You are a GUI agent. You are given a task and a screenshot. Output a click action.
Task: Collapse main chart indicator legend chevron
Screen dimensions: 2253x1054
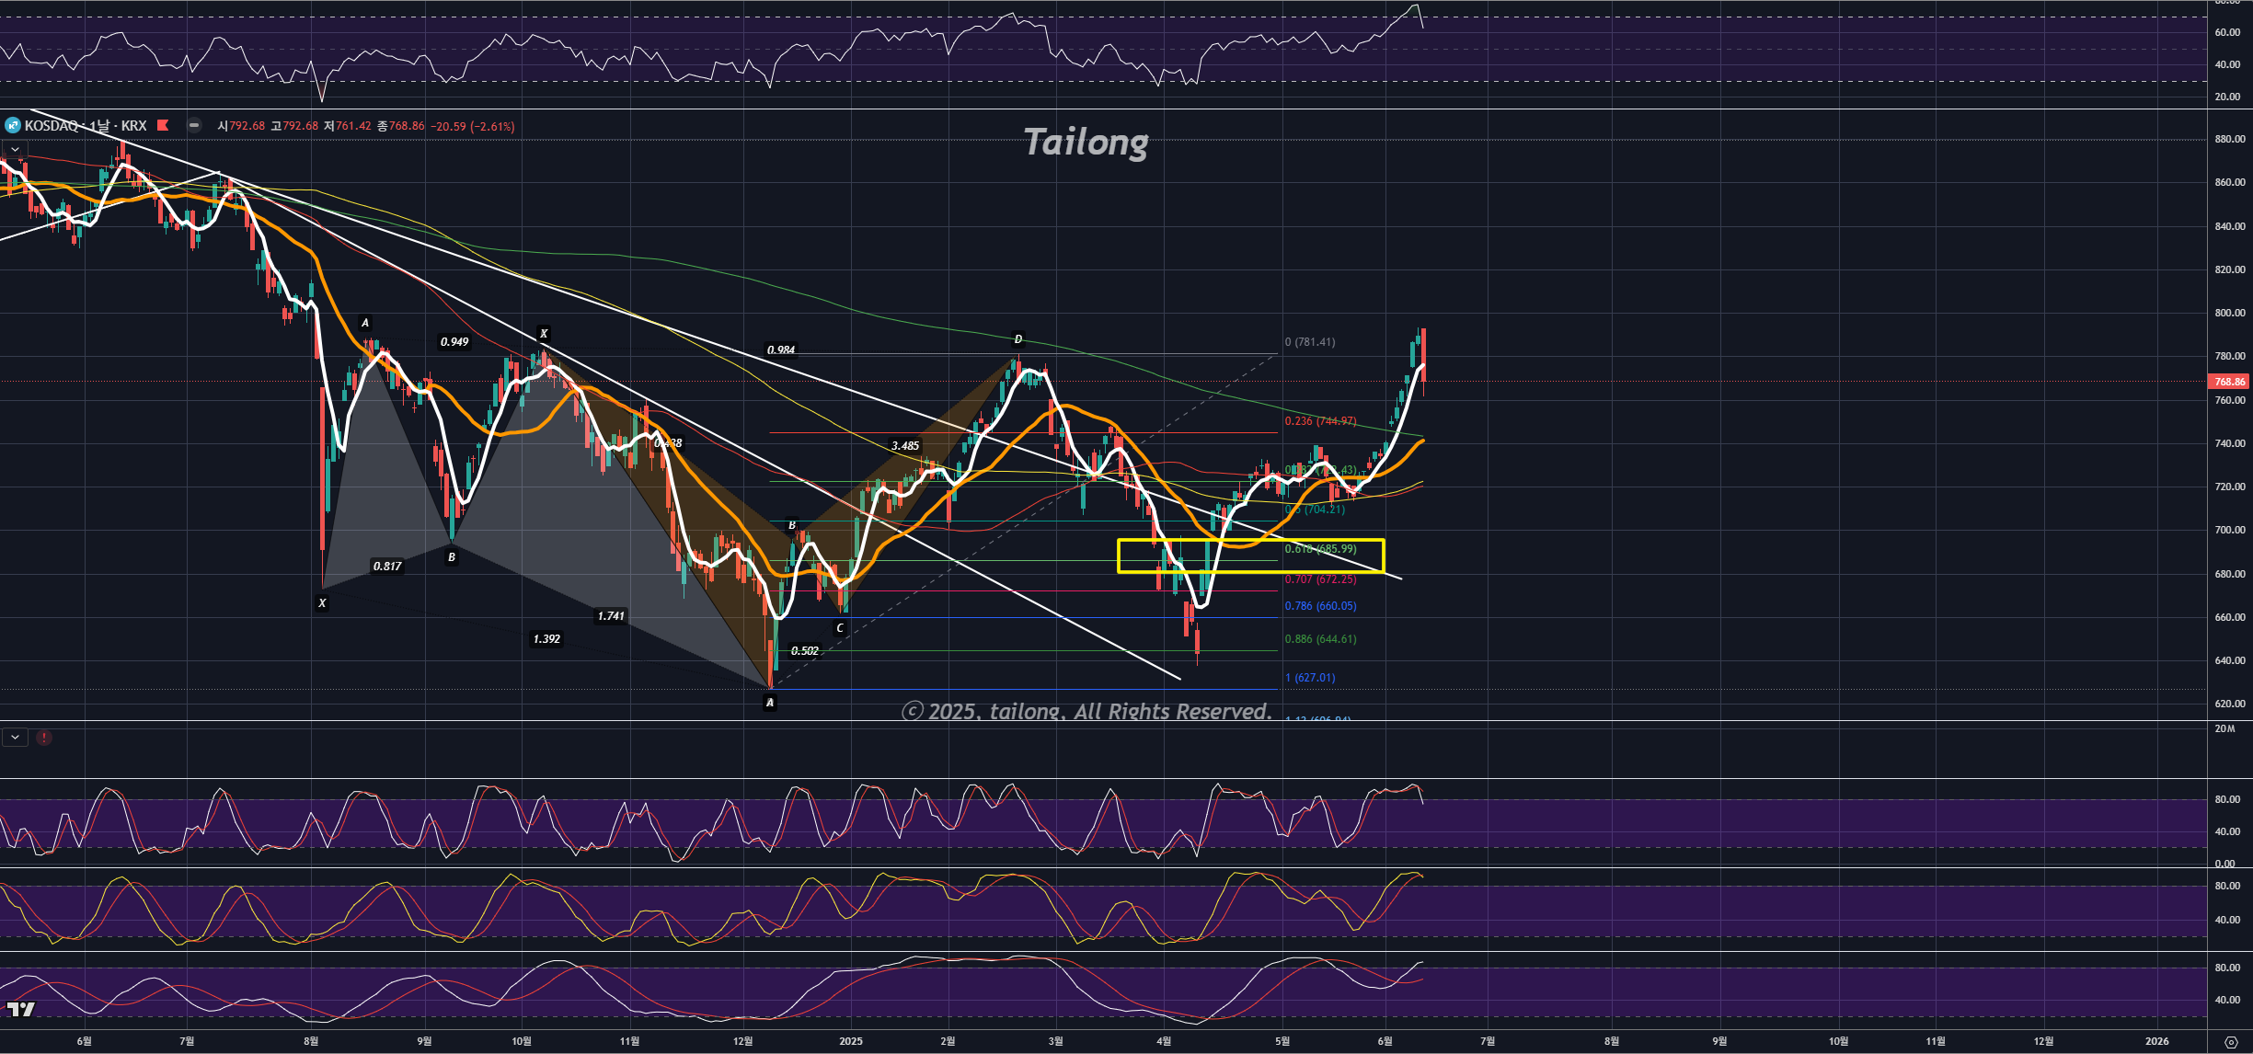pos(15,149)
